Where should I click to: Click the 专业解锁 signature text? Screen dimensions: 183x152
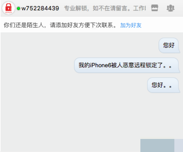(75, 8)
